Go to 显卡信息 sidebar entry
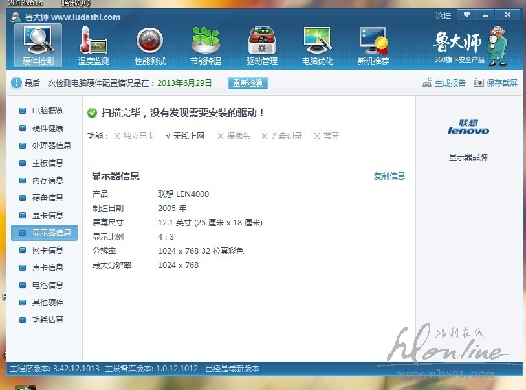 (48, 216)
